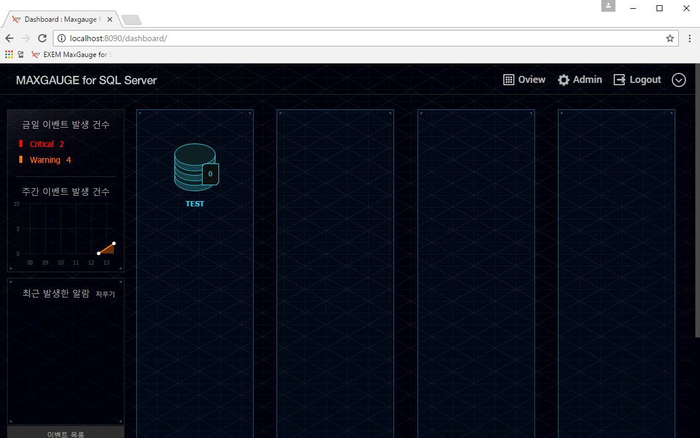Open EXEM MaxGauge bookmark
The image size is (700, 438).
click(x=72, y=55)
